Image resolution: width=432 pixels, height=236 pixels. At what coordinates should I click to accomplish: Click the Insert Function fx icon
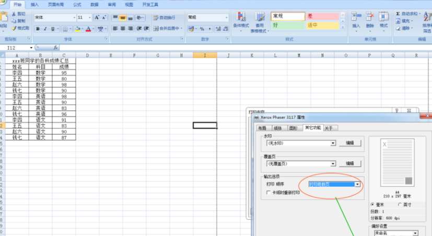(55, 48)
